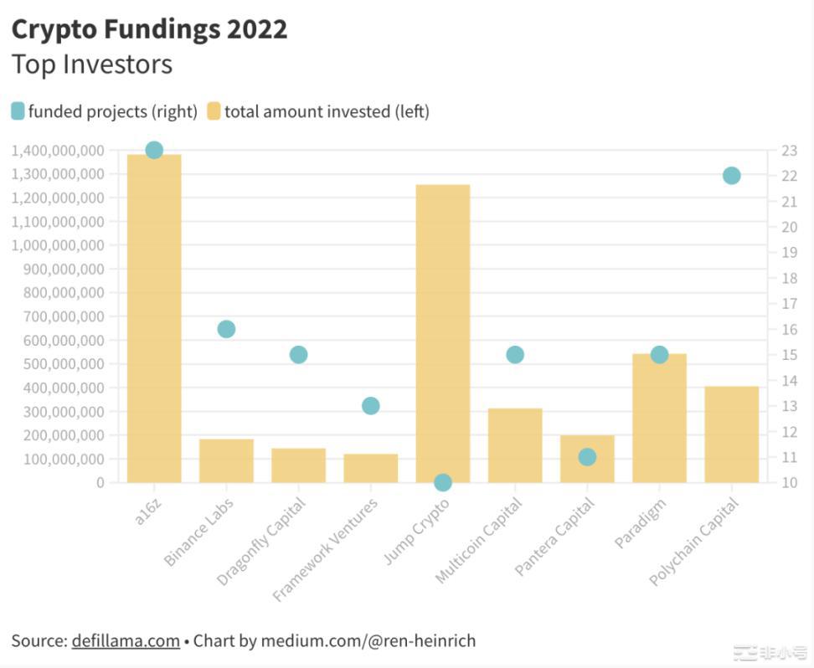Select the Jump Crypto investment bar

click(x=443, y=333)
